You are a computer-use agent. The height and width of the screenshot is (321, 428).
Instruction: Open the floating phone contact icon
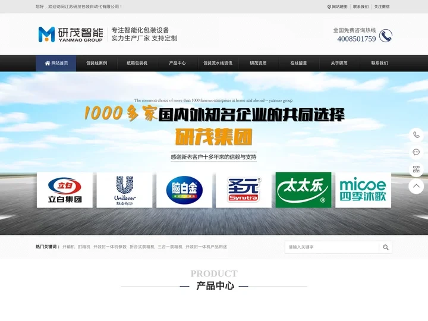[x=416, y=134]
